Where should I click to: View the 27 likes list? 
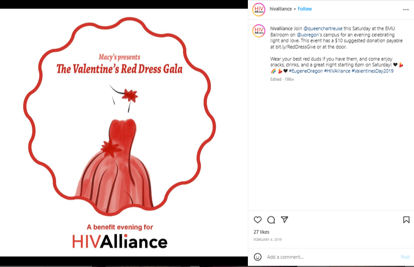coord(261,232)
